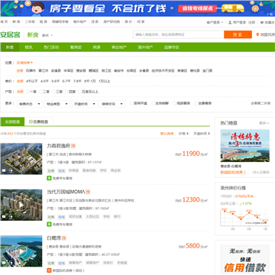Play the 当代万国城MOMA video
The width and height of the screenshot is (275, 275).
(x=21, y=205)
